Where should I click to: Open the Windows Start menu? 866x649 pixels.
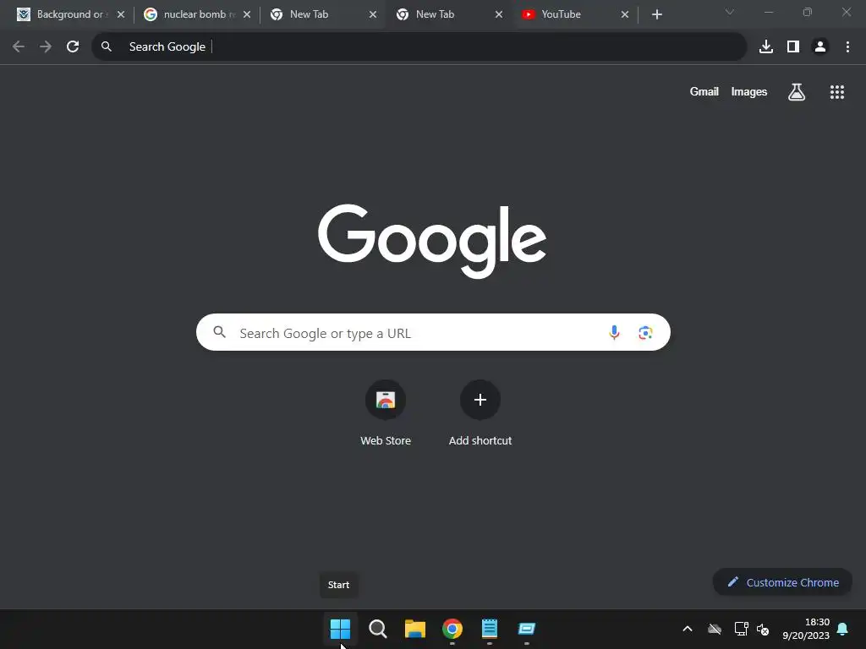point(340,629)
